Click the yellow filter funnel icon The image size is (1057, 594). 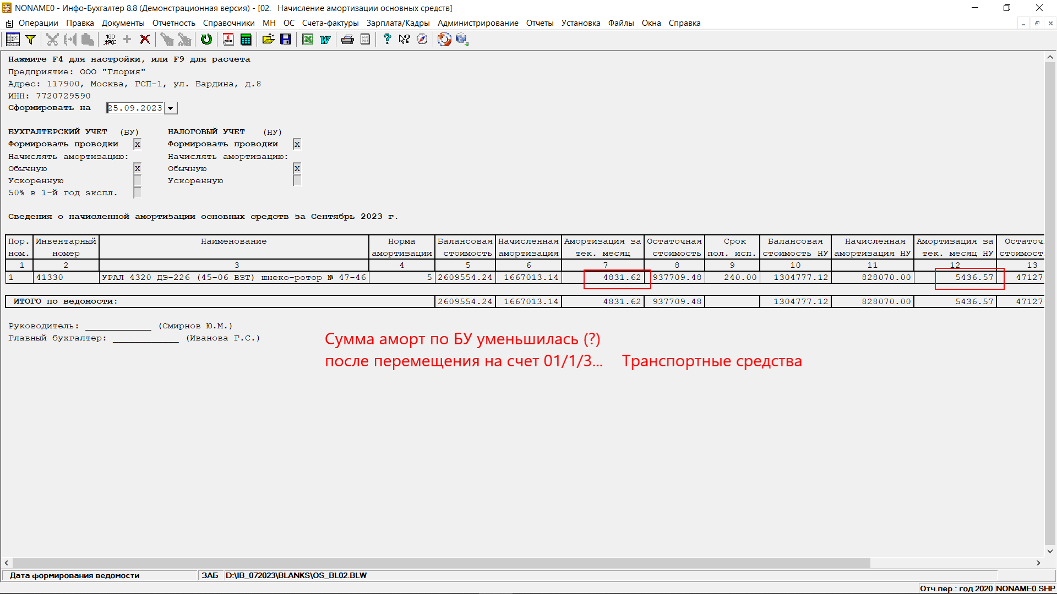(x=31, y=39)
